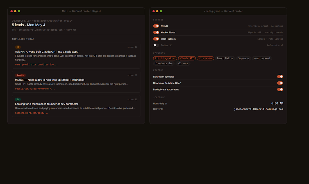Image resolution: width=309 pixels, height=184 pixels.
Task: Click the IH source badge
Action: 18,99
